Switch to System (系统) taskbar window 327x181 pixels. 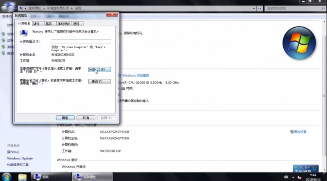click(x=51, y=177)
